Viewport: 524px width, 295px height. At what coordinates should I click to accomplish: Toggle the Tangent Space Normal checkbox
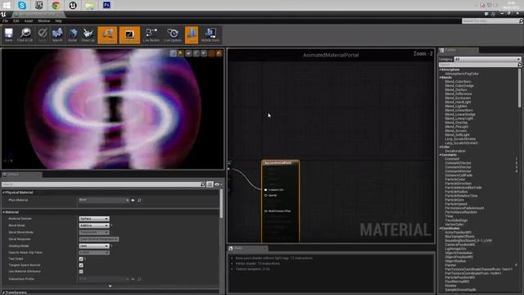click(81, 265)
